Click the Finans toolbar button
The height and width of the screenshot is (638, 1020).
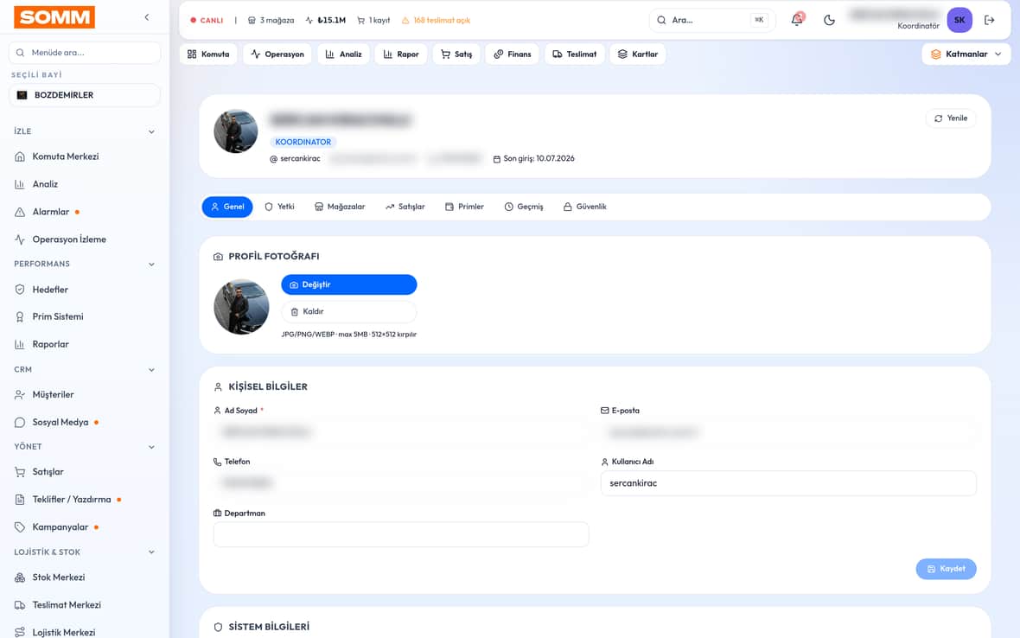(x=513, y=54)
